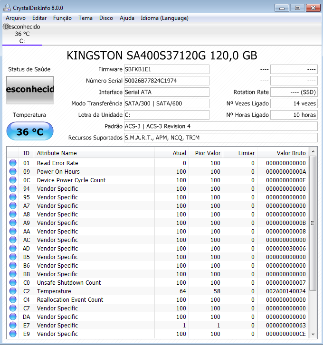The image size is (323, 345).
Task: Click the serial number field 50026B77824C1974
Action: [x=166, y=81]
